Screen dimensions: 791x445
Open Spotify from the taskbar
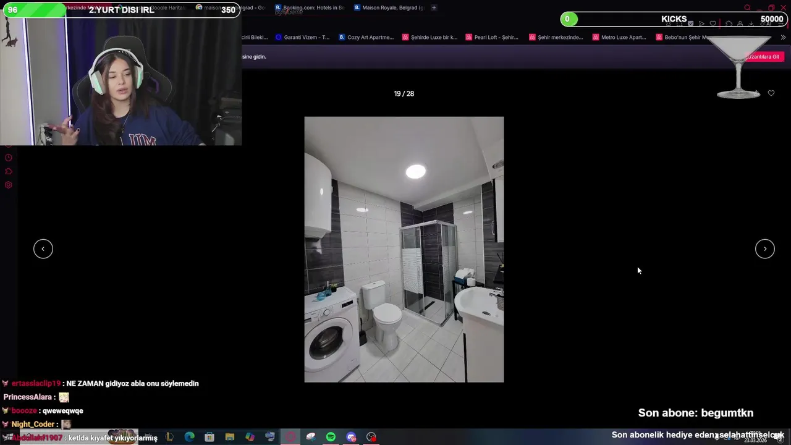tap(331, 437)
